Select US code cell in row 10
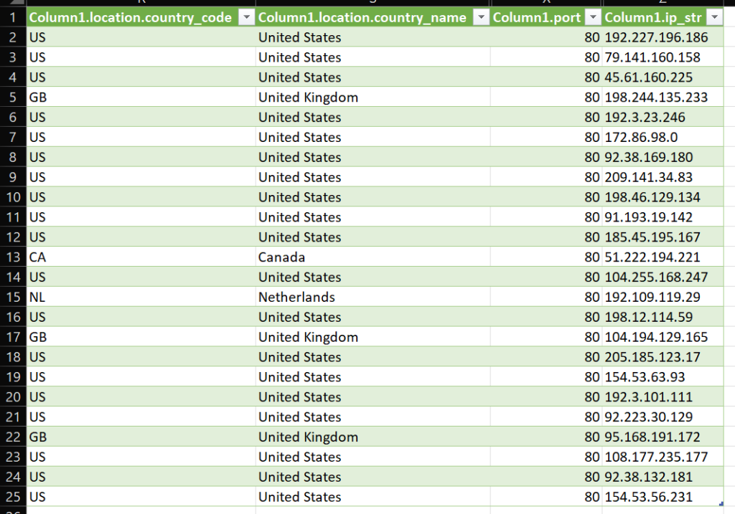The image size is (735, 514). 141,197
